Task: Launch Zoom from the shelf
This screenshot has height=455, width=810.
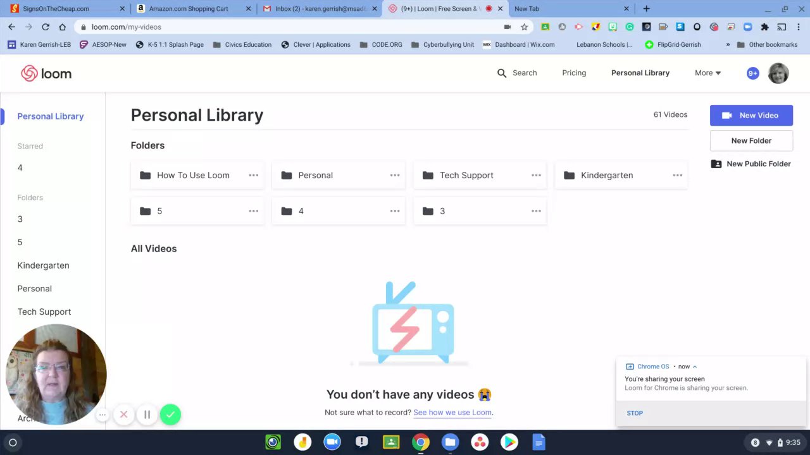Action: point(332,442)
